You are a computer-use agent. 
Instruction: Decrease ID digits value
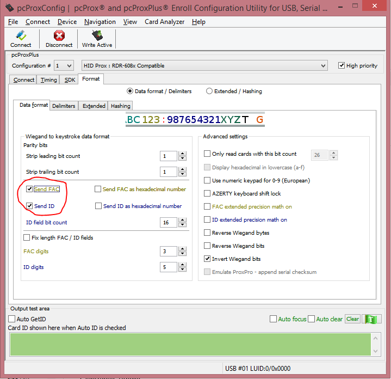(x=183, y=270)
